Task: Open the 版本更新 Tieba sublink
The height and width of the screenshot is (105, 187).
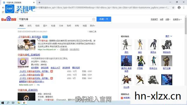Action: point(35,68)
